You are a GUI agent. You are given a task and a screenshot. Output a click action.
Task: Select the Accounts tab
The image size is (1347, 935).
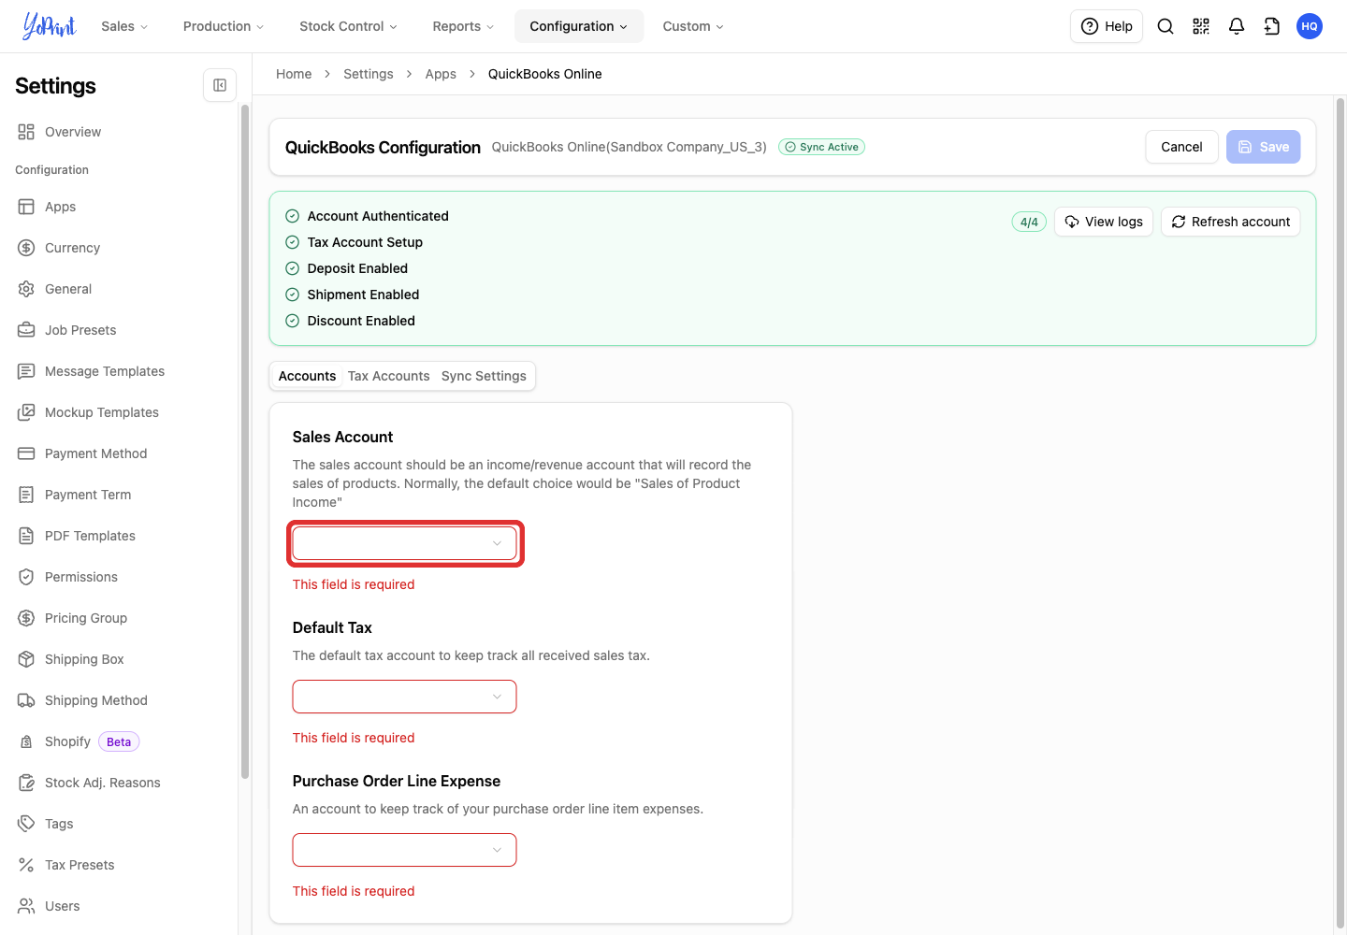tap(307, 376)
